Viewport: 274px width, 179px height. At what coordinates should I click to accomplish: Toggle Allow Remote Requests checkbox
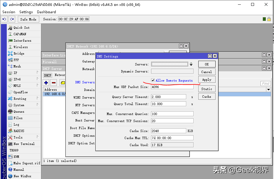(153, 80)
